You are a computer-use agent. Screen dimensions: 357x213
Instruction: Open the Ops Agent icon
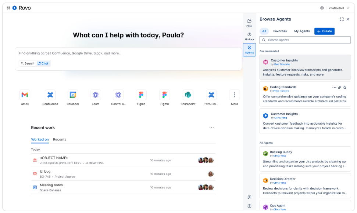[265, 207]
